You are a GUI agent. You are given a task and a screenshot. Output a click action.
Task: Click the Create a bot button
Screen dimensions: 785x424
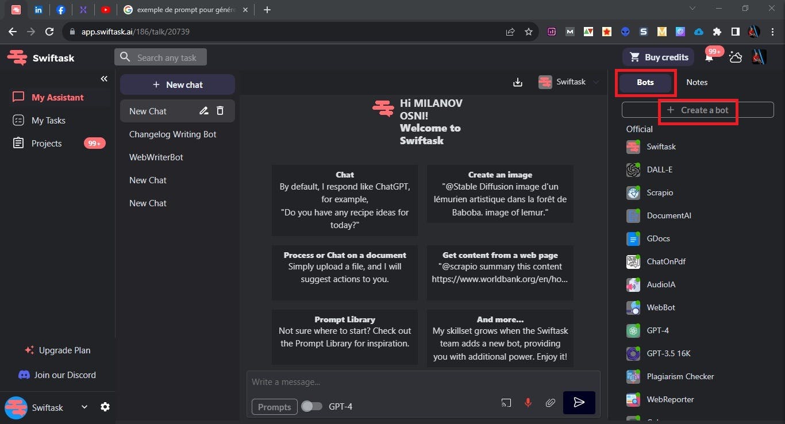tap(698, 110)
